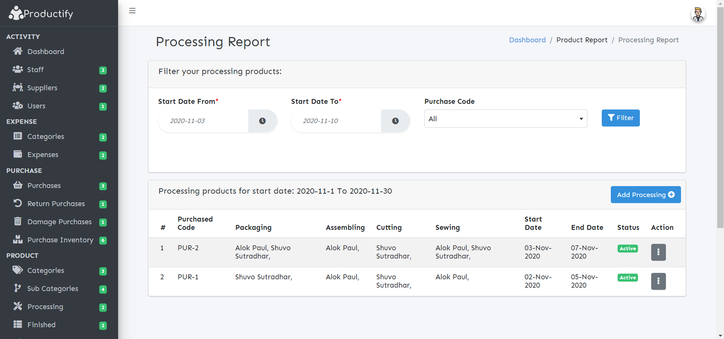
Task: Click the Start Date To input field
Action: pyautogui.click(x=336, y=121)
